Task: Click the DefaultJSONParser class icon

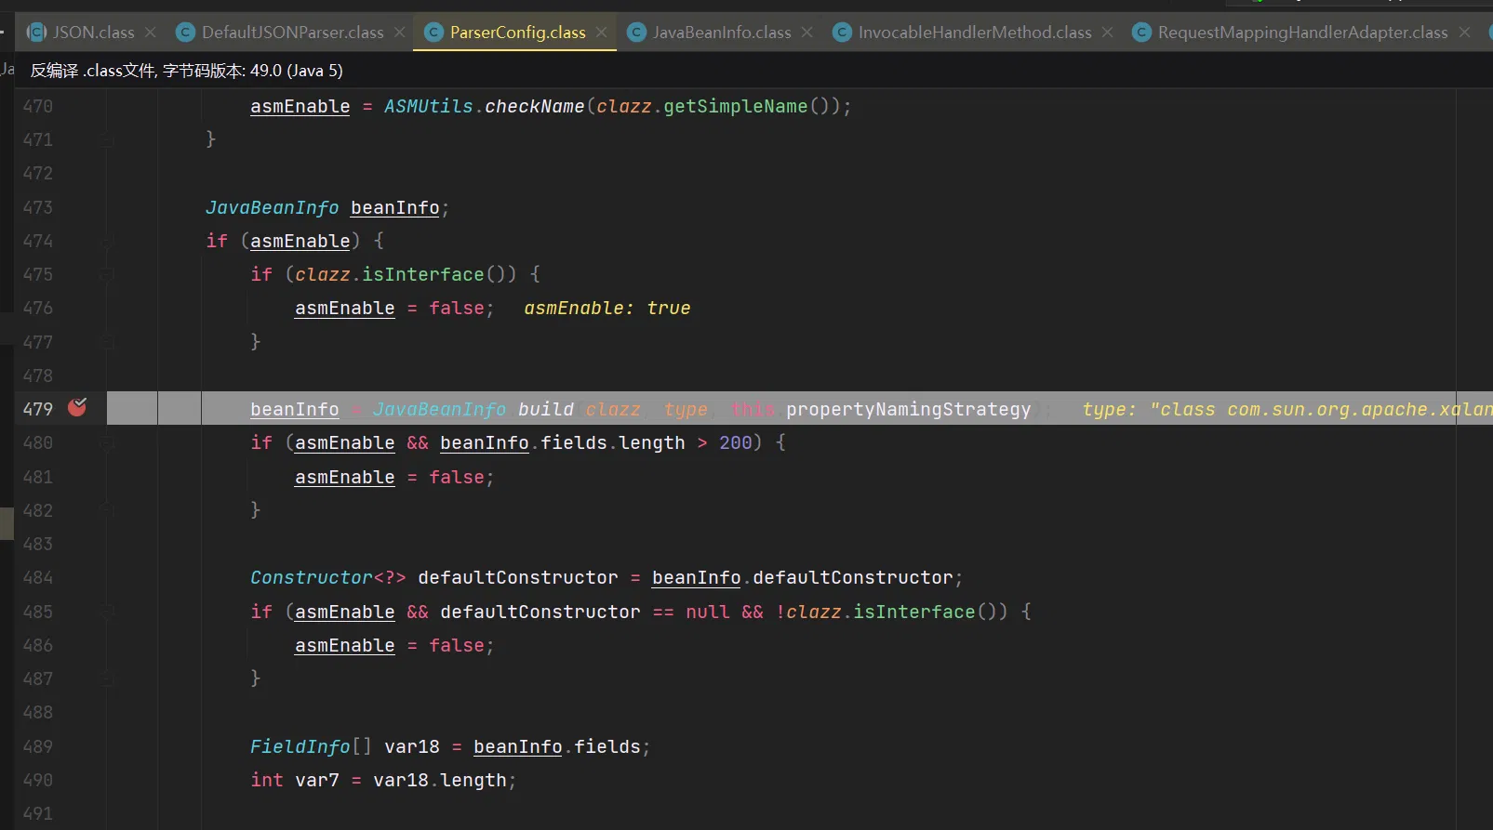Action: [185, 33]
